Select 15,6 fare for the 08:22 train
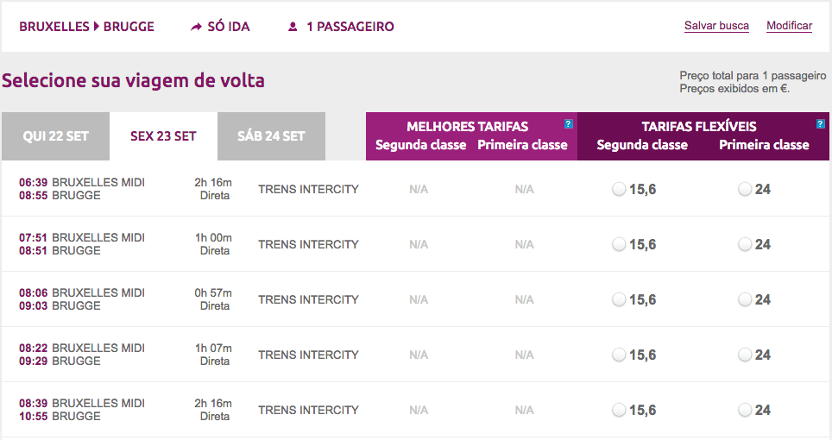The height and width of the screenshot is (440, 832). pyautogui.click(x=619, y=355)
